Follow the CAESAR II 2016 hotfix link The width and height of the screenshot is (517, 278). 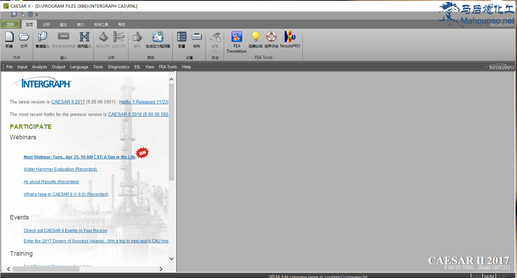pos(138,115)
